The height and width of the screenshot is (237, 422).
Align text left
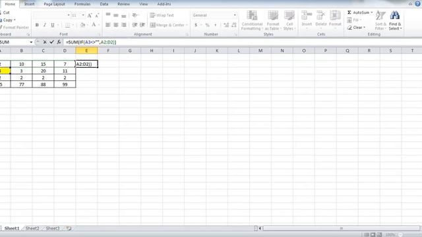pos(108,25)
